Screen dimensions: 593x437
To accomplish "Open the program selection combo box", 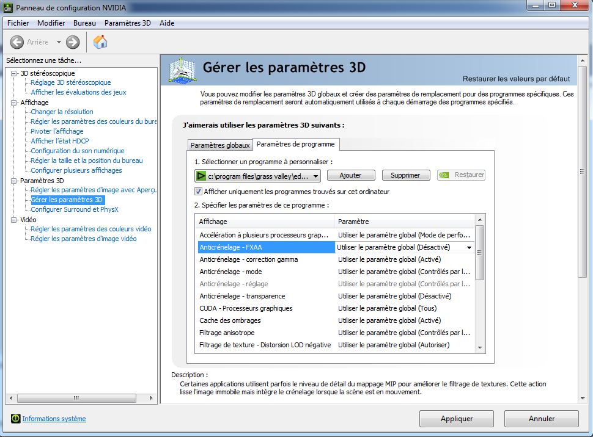I will (x=257, y=176).
